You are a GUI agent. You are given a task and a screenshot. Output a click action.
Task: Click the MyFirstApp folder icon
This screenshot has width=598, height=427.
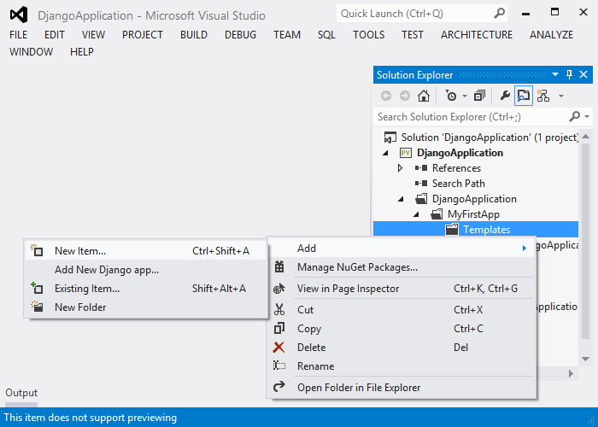pos(437,214)
